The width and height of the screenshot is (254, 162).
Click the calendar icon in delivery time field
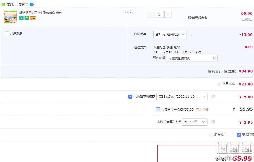[215, 58]
